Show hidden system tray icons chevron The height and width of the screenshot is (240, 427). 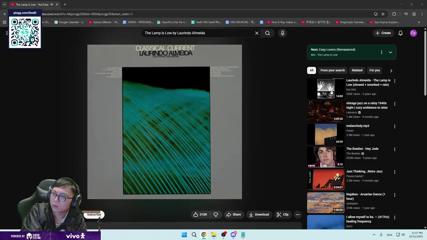click(x=374, y=235)
